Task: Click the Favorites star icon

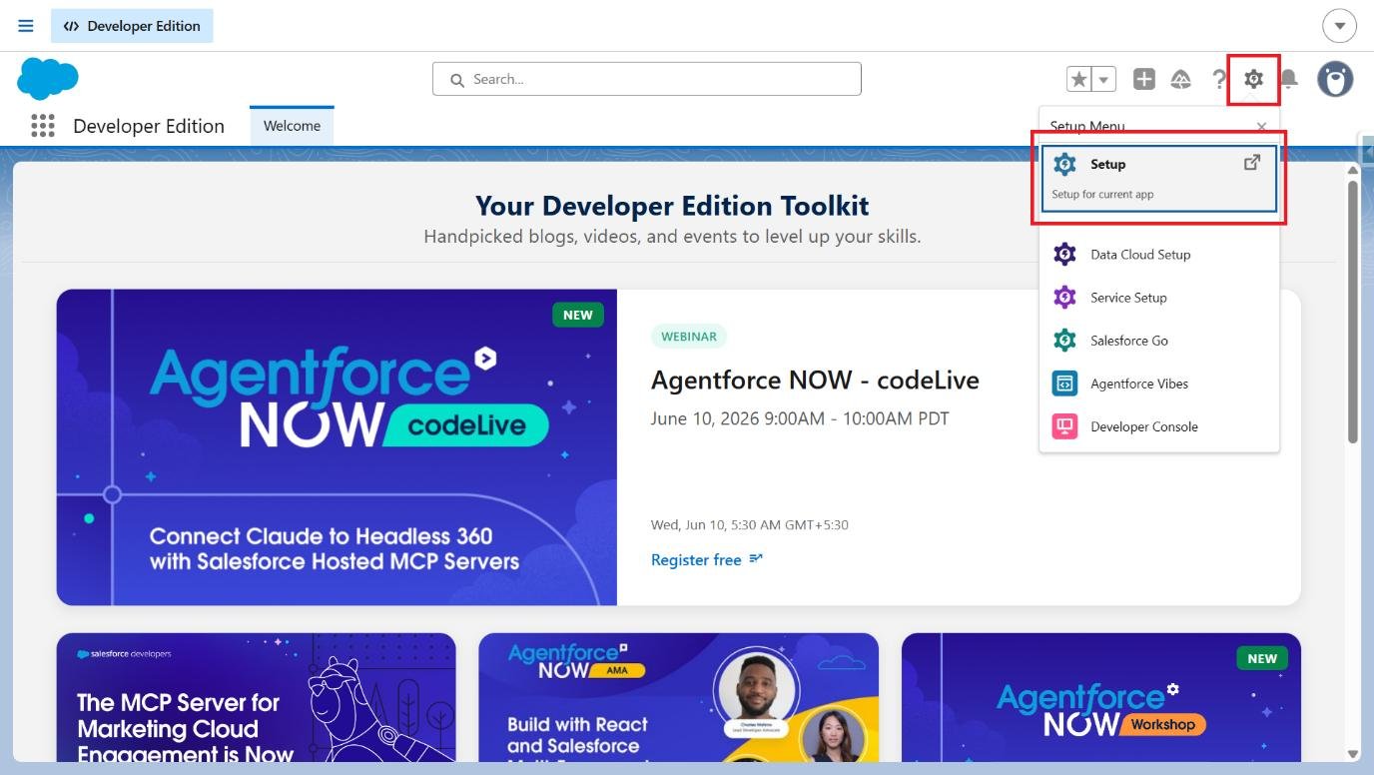Action: pyautogui.click(x=1078, y=79)
